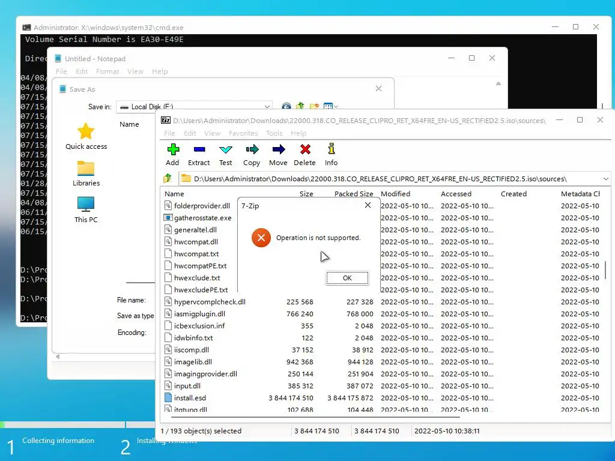615x461 pixels.
Task: Select hwcompat.txt in the file list
Action: pos(196,254)
